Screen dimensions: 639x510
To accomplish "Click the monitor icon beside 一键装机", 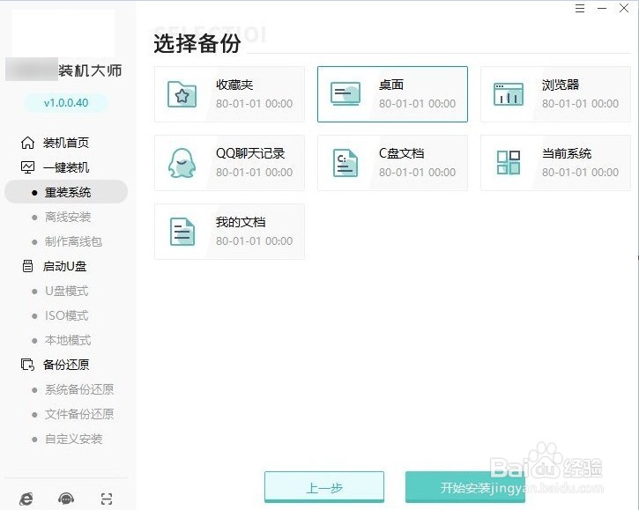I will [27, 167].
